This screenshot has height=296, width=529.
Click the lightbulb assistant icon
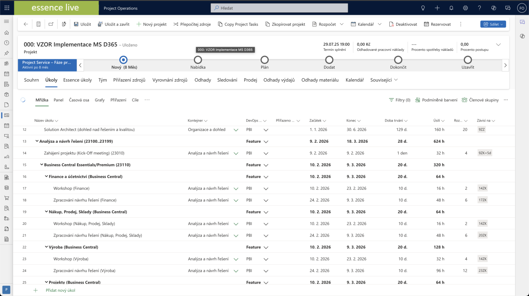[x=423, y=8]
